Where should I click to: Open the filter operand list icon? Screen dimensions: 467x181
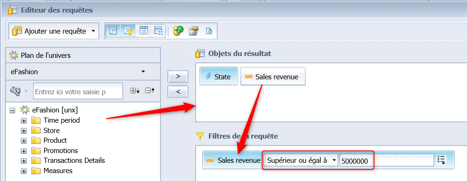(441, 160)
